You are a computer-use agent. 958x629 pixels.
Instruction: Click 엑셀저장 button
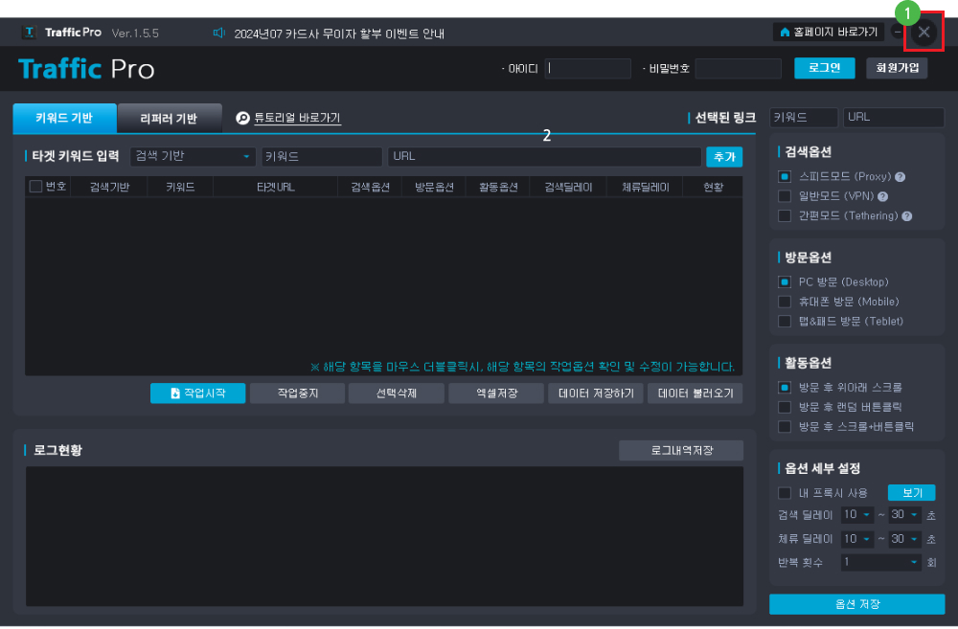pos(496,393)
